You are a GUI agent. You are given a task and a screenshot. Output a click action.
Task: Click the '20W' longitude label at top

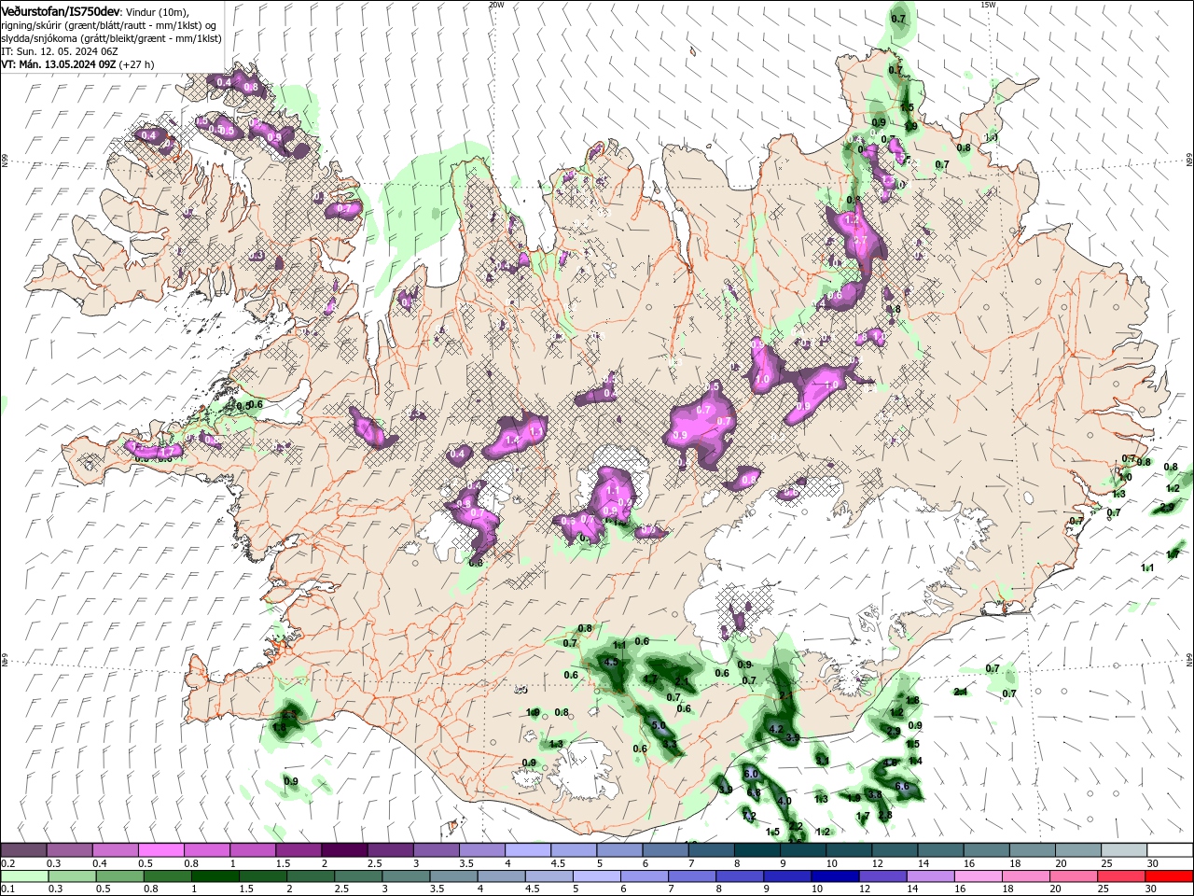coord(496,5)
